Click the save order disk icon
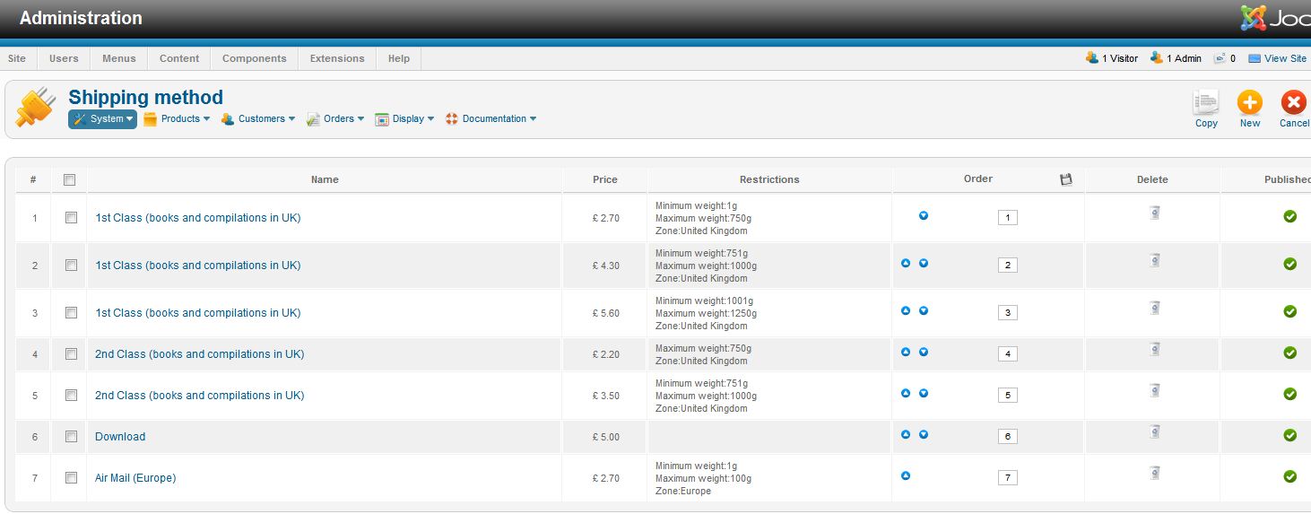Screen dimensions: 1311x514 point(1066,179)
